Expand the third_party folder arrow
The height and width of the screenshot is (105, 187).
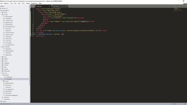pyautogui.click(x=1, y=71)
